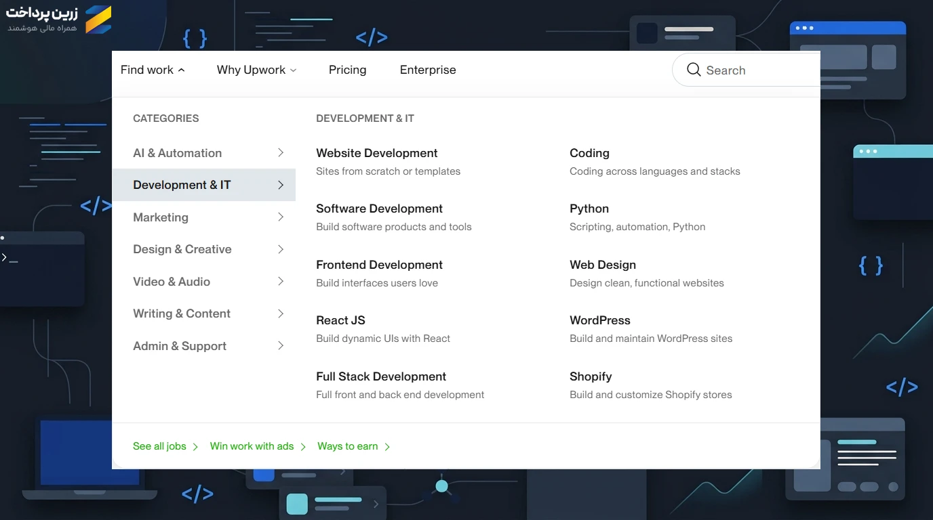This screenshot has width=933, height=520.
Task: Click the CATEGORIES heading
Action: click(x=166, y=118)
